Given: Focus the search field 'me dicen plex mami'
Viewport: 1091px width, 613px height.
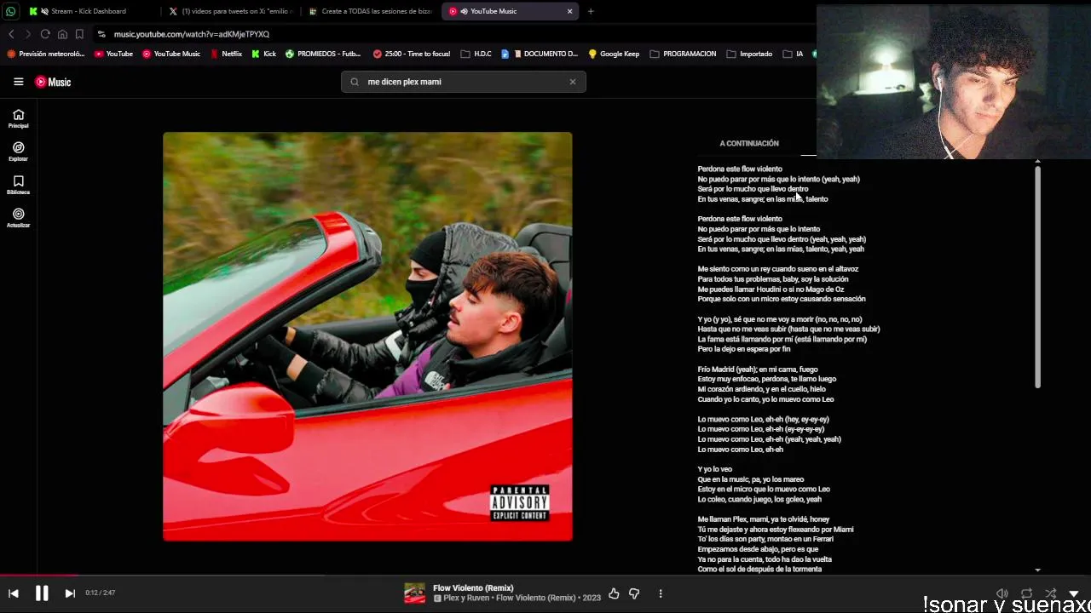Looking at the screenshot, I should coord(464,82).
